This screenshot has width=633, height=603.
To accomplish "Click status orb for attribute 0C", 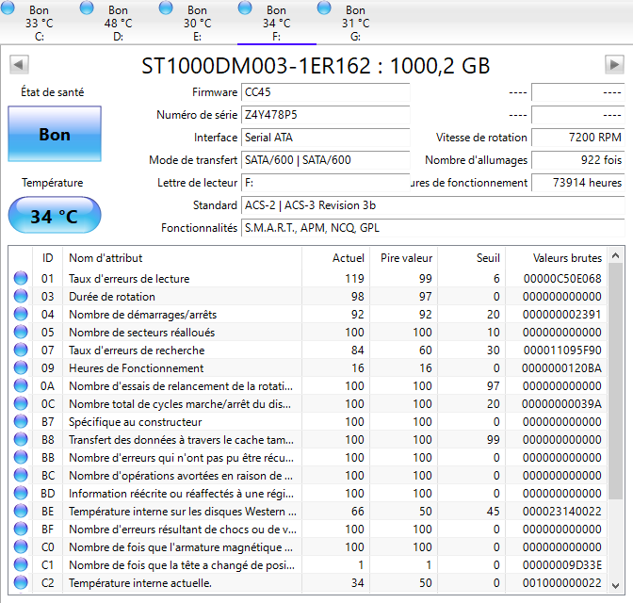I will tap(21, 403).
